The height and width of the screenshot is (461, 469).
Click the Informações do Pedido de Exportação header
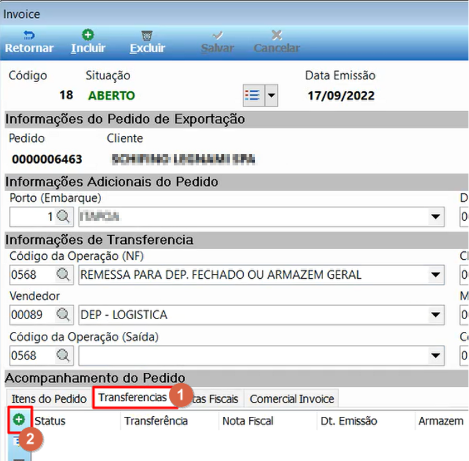(x=236, y=119)
